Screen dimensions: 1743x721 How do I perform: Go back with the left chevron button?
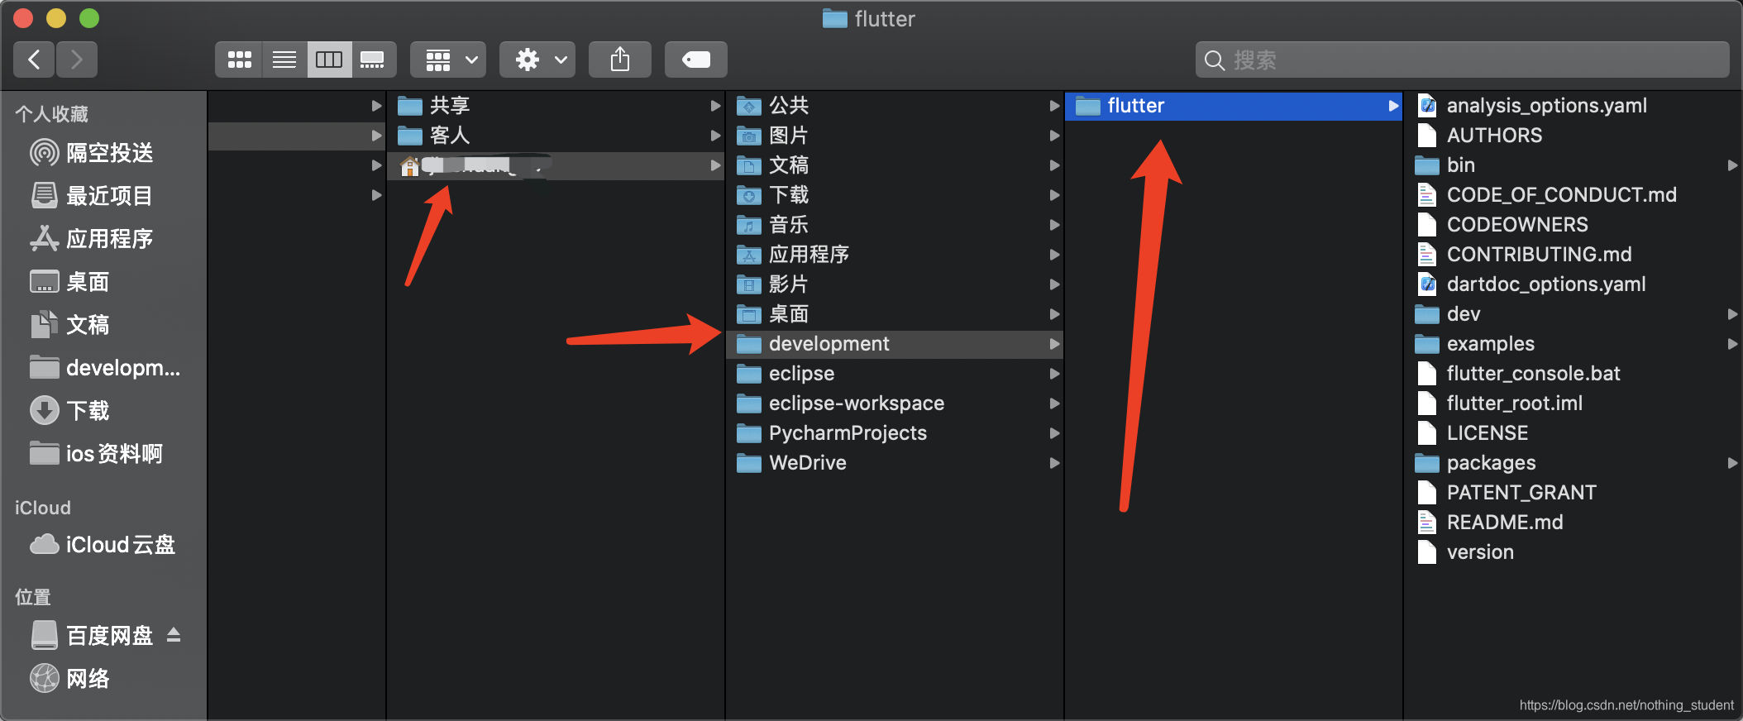pos(34,60)
